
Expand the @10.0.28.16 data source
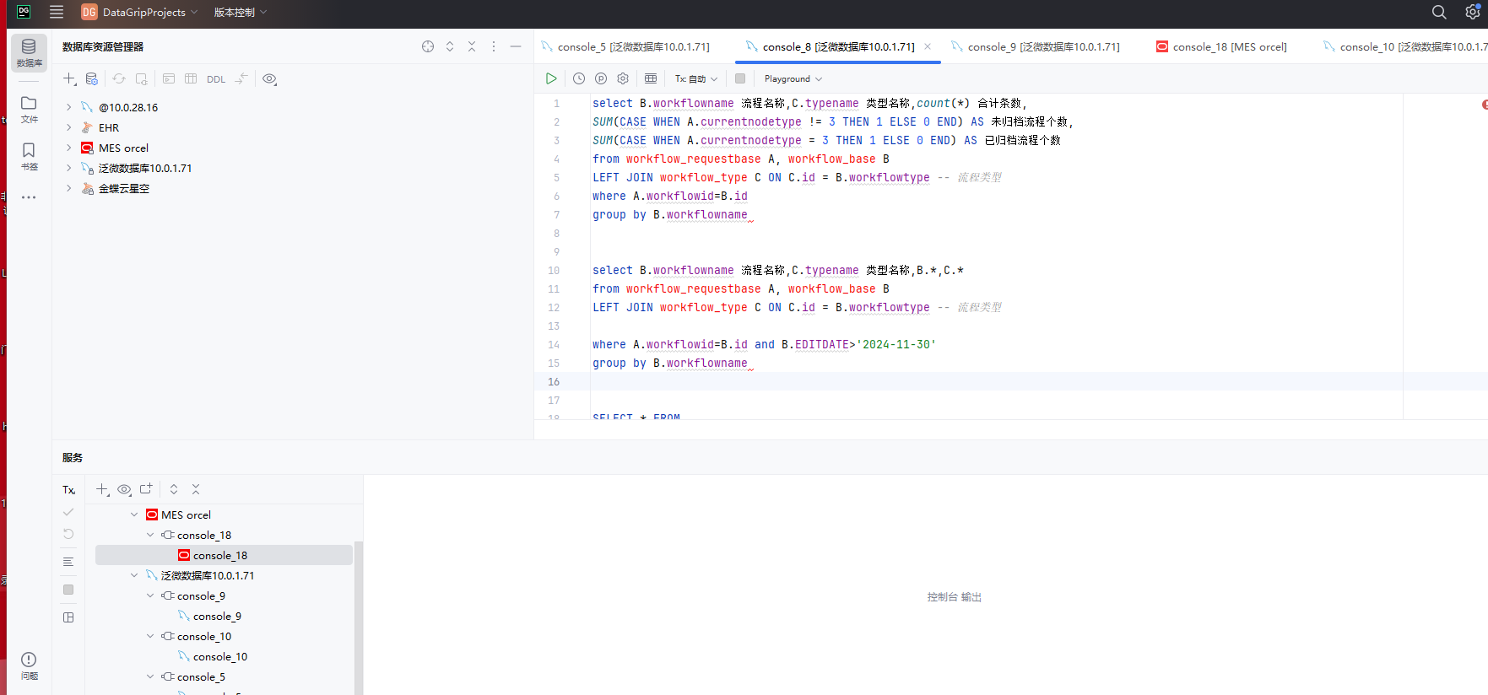(x=69, y=107)
